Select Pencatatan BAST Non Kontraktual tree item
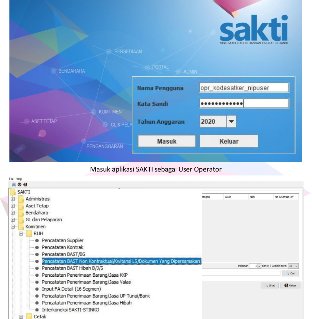312x319 pixels. click(121, 261)
